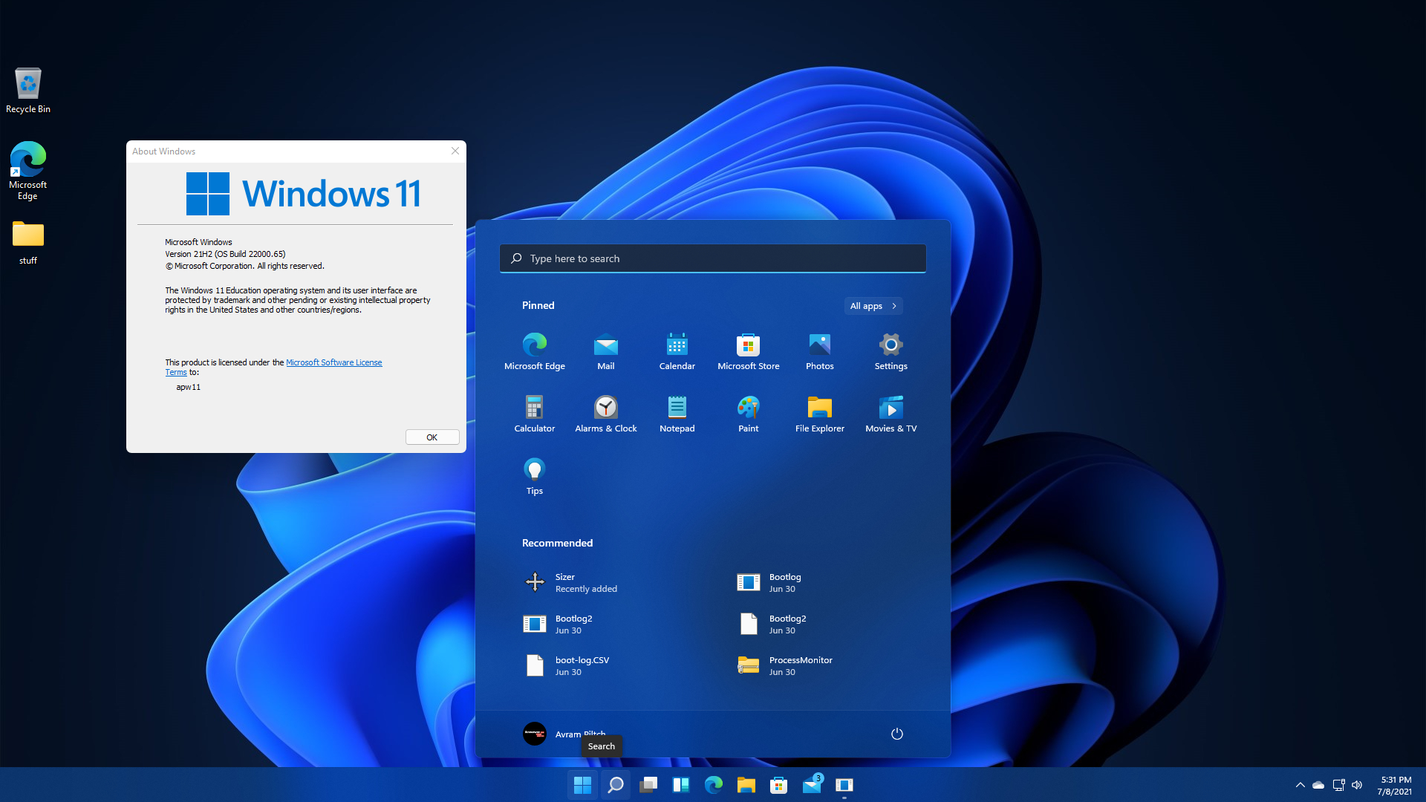Open the volume control in the tray
This screenshot has height=802, width=1426.
tap(1358, 784)
